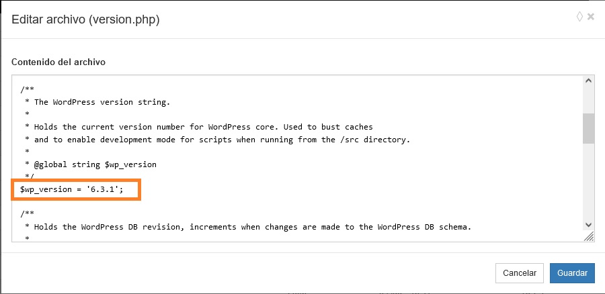Click the diamond expand icon in dialog header

pos(579,17)
